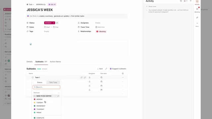Click the tag icon on Task 1
The width and height of the screenshot is (212, 119).
pyautogui.click(x=81, y=77)
